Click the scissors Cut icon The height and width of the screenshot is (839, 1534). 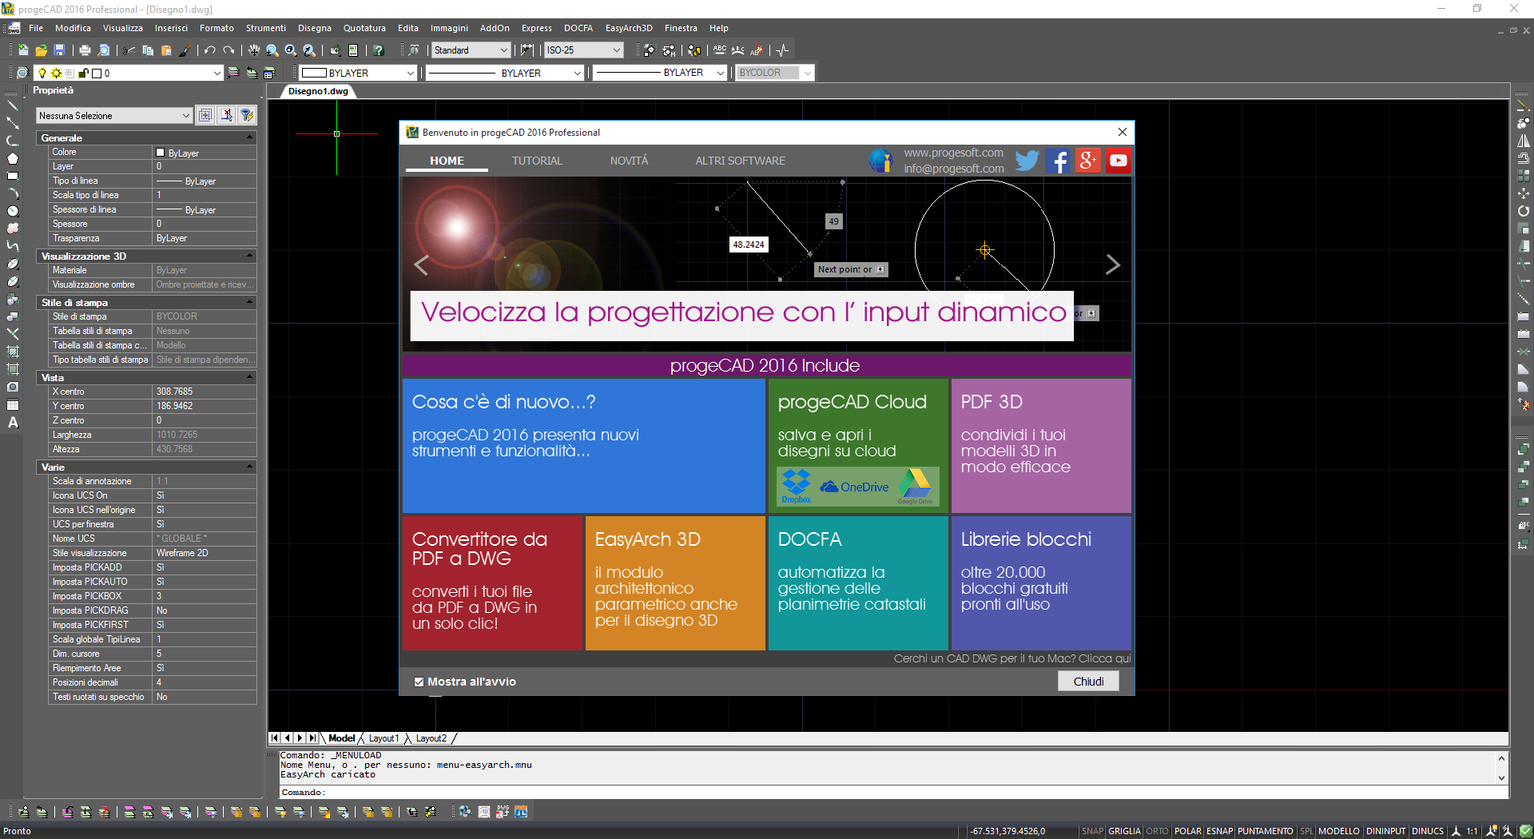(129, 50)
